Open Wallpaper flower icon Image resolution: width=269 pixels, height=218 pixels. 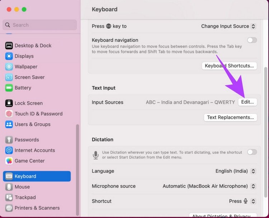click(x=9, y=67)
